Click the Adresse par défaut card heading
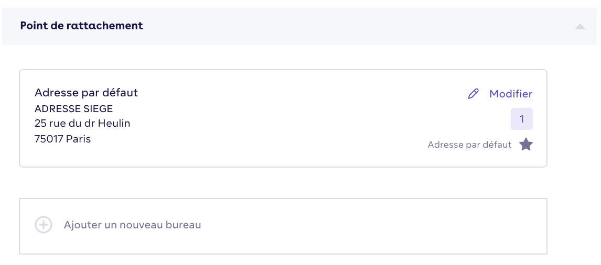601x265 pixels. 86,93
